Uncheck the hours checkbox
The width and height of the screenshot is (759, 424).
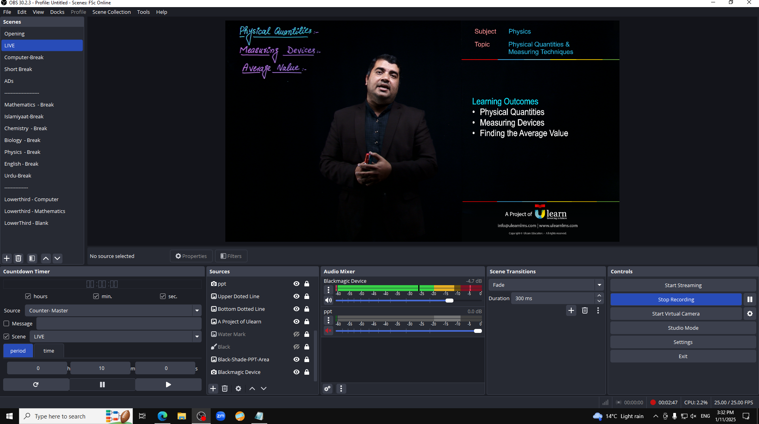[x=28, y=296]
